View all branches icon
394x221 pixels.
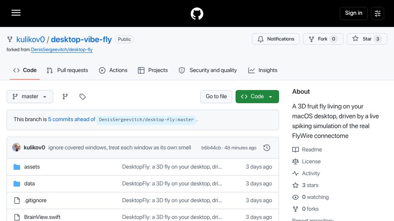point(65,97)
